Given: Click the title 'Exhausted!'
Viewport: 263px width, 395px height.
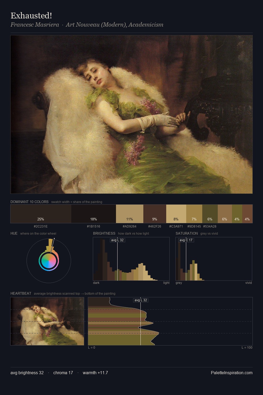Looking at the screenshot, I should click(31, 16).
